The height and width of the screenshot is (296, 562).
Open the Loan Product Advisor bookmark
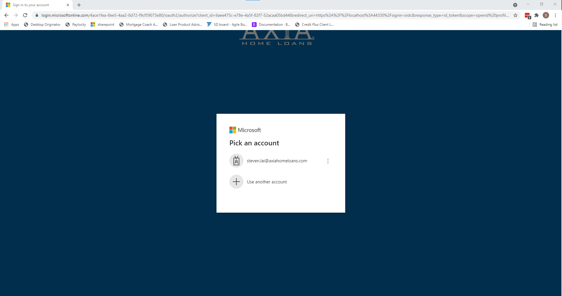pos(183,25)
